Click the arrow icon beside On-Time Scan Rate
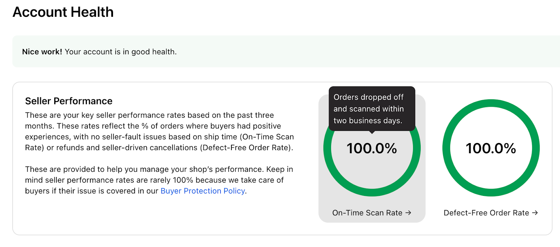Image resolution: width=560 pixels, height=247 pixels. click(x=408, y=213)
